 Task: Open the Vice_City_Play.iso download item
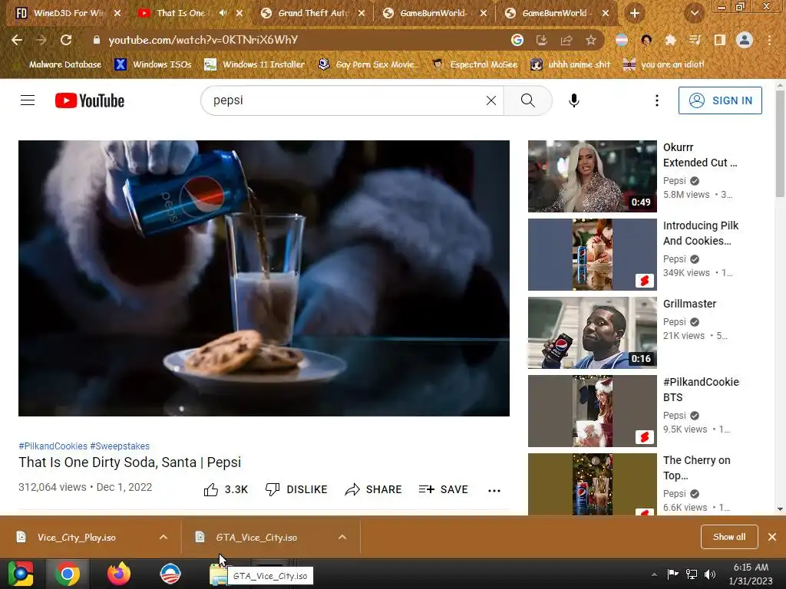coord(77,537)
